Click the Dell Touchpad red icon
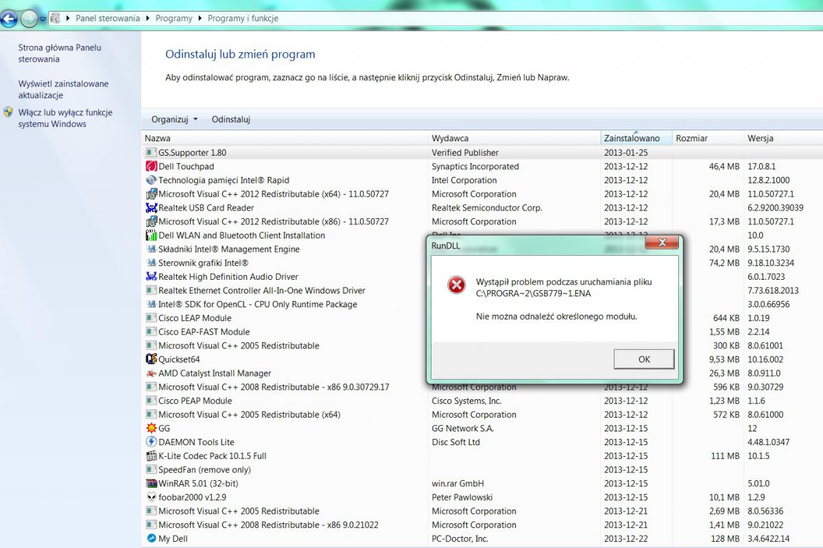The height and width of the screenshot is (548, 823). pos(152,166)
